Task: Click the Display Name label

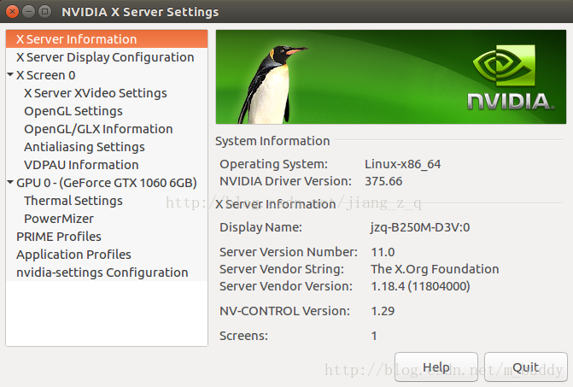Action: click(261, 227)
